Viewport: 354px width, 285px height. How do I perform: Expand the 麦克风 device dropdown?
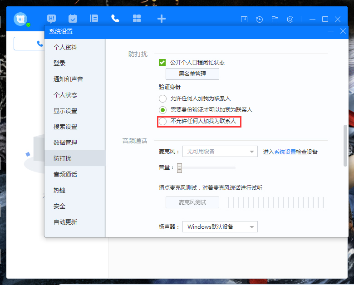click(220, 152)
